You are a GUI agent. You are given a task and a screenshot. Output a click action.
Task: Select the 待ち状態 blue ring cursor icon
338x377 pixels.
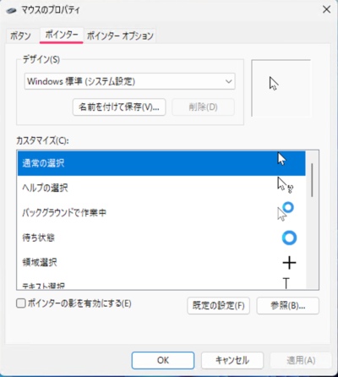pos(289,238)
